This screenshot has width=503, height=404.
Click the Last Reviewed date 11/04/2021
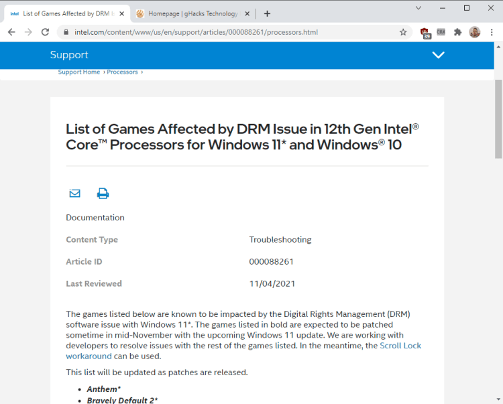pos(272,283)
